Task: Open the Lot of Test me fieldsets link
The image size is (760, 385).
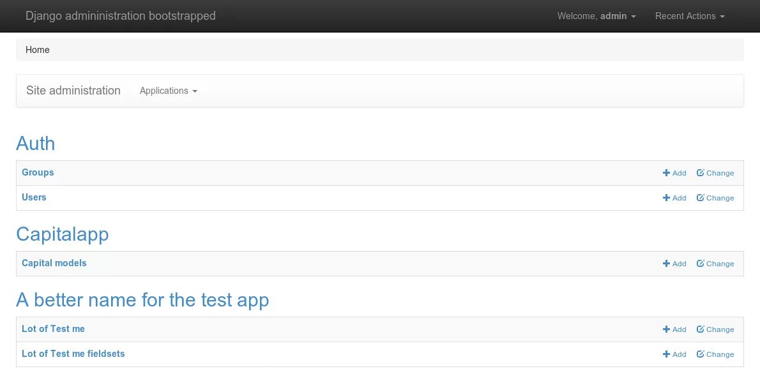Action: tap(73, 354)
